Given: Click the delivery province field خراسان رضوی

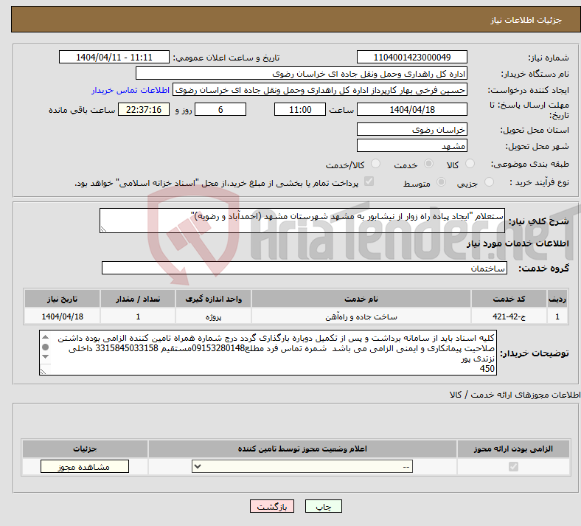Looking at the screenshot, I should 412,129.
